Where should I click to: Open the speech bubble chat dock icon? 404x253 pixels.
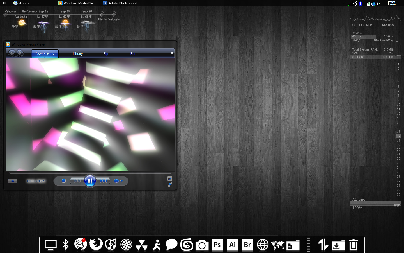coord(171,244)
